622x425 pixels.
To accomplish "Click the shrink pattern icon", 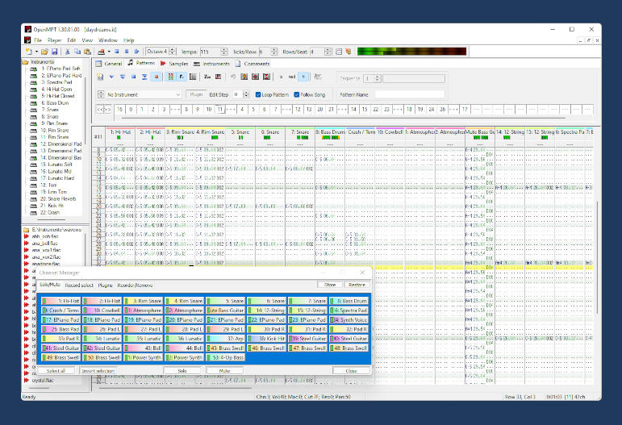I will [x=266, y=77].
